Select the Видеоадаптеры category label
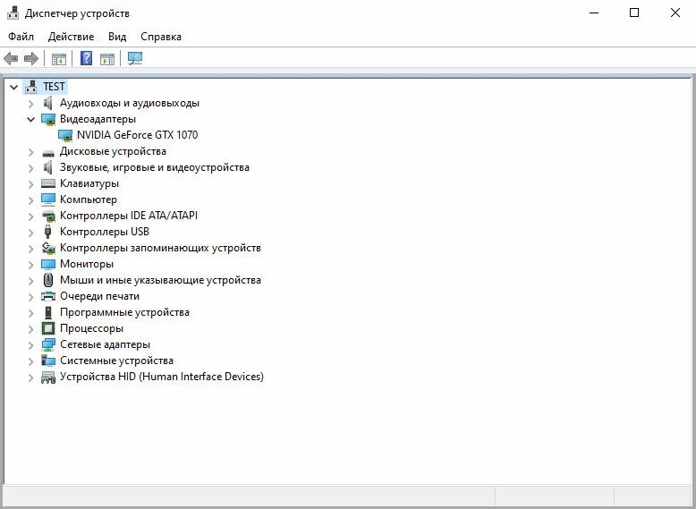Image resolution: width=696 pixels, height=509 pixels. [98, 119]
